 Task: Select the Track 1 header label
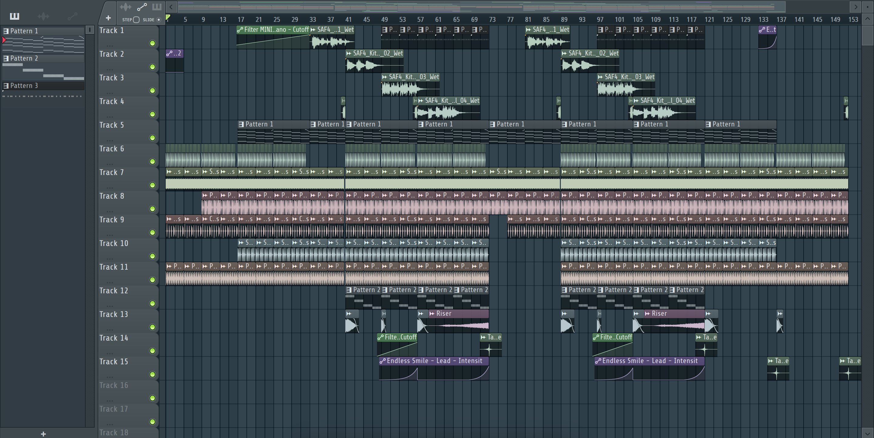(x=112, y=31)
